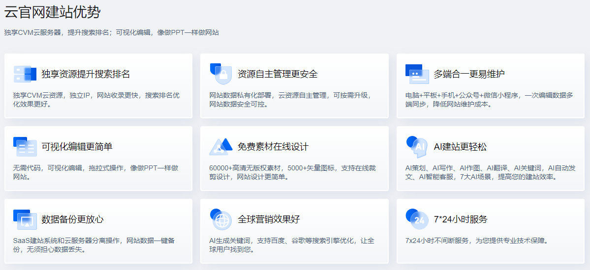Screen dimensions: 590x270
Task: Select the heading 7*24小时服务
Action: [461, 219]
